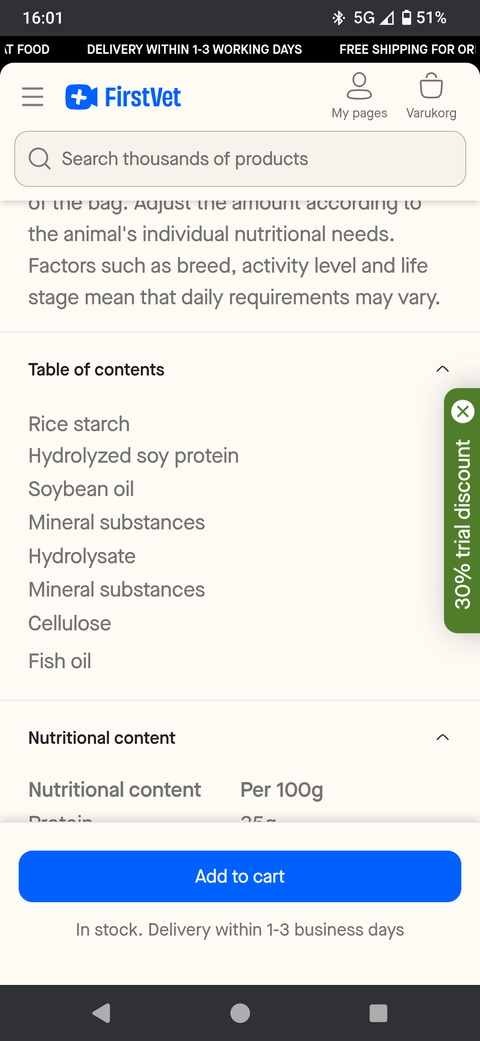Tap the Table of contents heading
480x1041 pixels.
(96, 370)
